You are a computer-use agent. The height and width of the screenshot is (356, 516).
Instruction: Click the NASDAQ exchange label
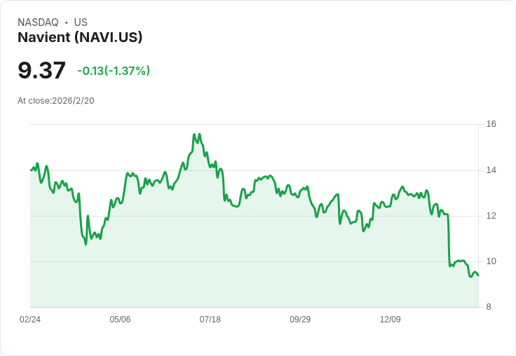coord(38,22)
